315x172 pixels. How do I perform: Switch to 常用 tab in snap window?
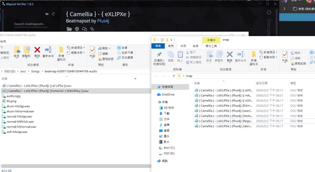pos(171,46)
